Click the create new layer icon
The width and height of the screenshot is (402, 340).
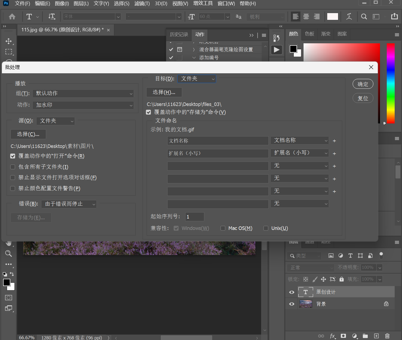pyautogui.click(x=376, y=336)
